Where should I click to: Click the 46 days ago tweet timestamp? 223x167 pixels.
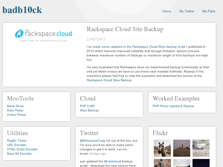(98, 154)
